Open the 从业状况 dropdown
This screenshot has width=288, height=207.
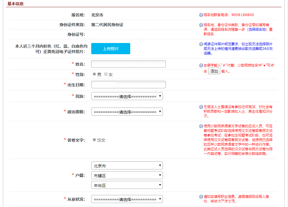click(x=127, y=199)
